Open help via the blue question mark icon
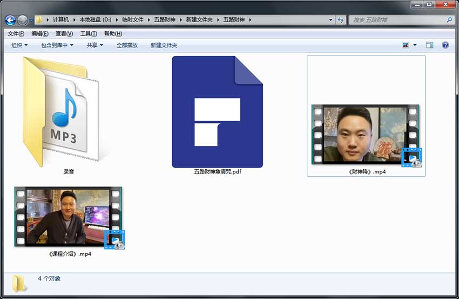459x299 pixels. click(446, 45)
